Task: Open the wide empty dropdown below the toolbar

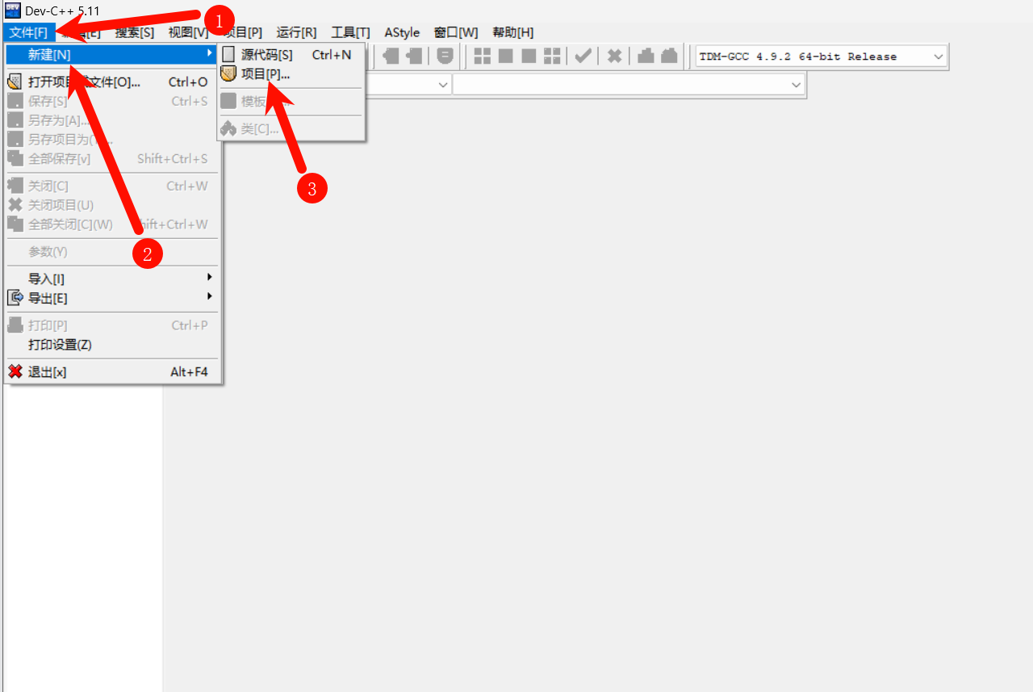Action: (x=629, y=84)
